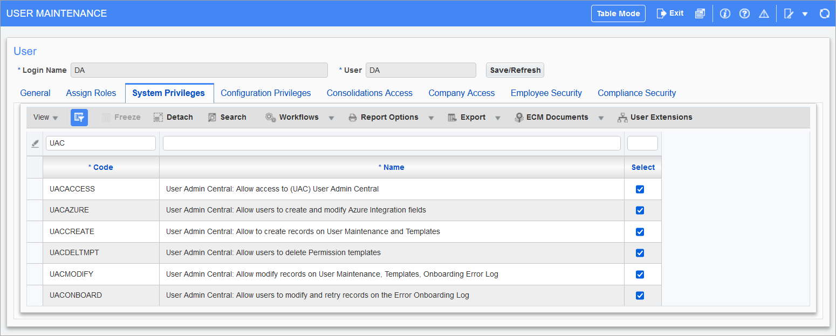This screenshot has width=836, height=336.
Task: Click the clear filter eraser icon
Action: click(x=35, y=143)
